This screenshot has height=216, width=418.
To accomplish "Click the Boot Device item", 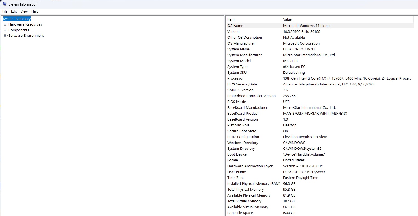I will coord(237,154).
